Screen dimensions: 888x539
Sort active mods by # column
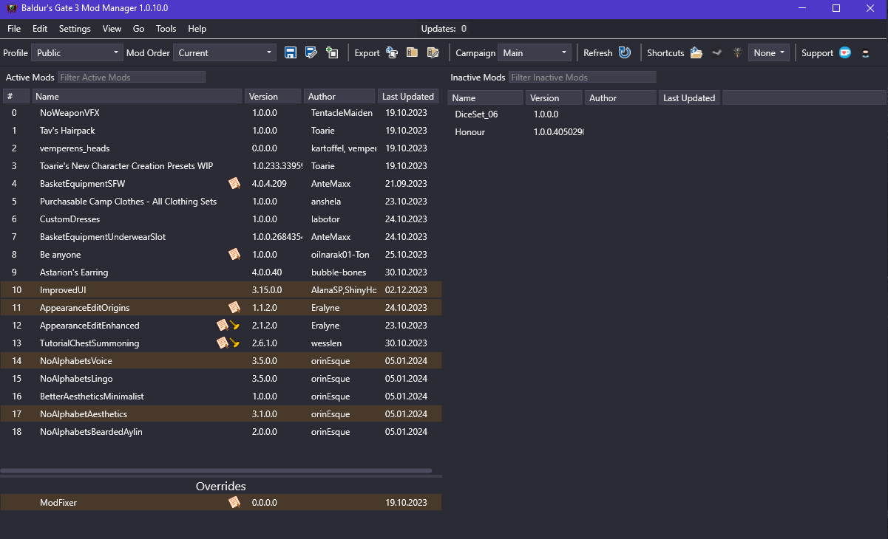16,97
